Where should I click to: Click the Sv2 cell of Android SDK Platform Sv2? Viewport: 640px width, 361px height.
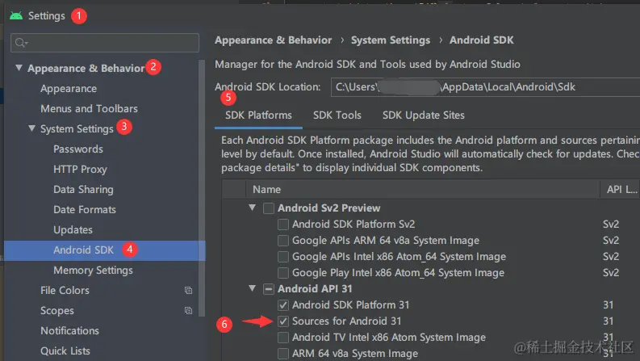pos(611,225)
